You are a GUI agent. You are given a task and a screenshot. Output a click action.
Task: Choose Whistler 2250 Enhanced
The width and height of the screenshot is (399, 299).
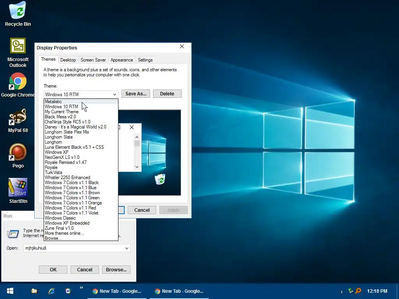pyautogui.click(x=81, y=178)
